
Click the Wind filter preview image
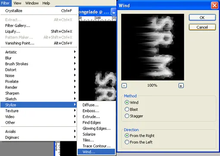coord(153,47)
